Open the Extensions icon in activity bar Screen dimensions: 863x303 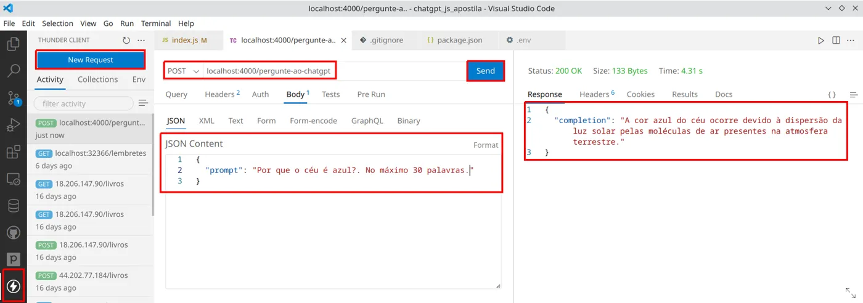point(13,152)
